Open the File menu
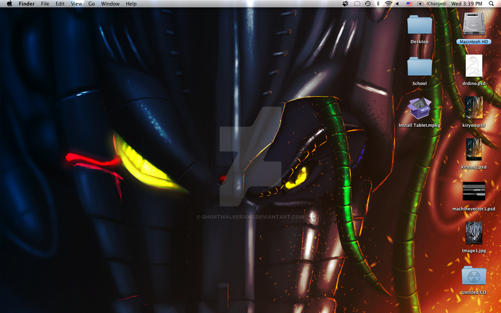Viewport: 501px width, 313px height. click(45, 4)
